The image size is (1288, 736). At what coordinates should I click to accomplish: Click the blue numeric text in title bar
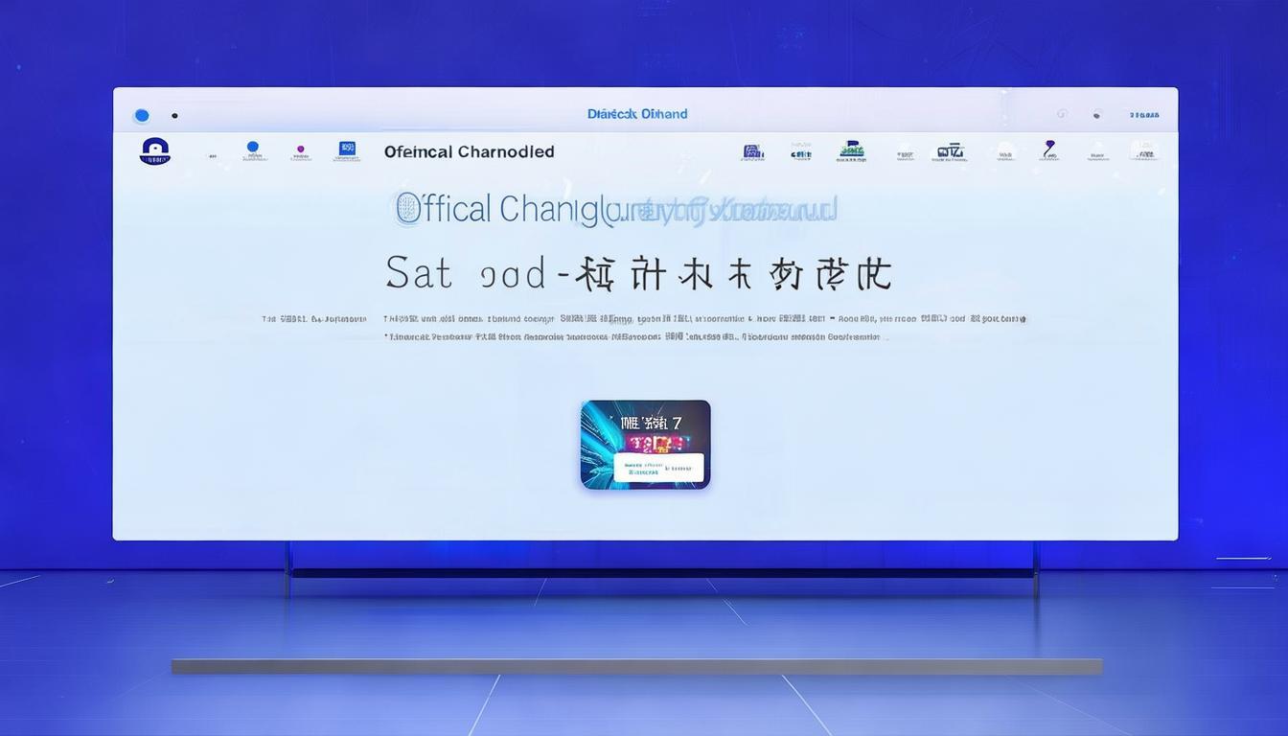1144,115
